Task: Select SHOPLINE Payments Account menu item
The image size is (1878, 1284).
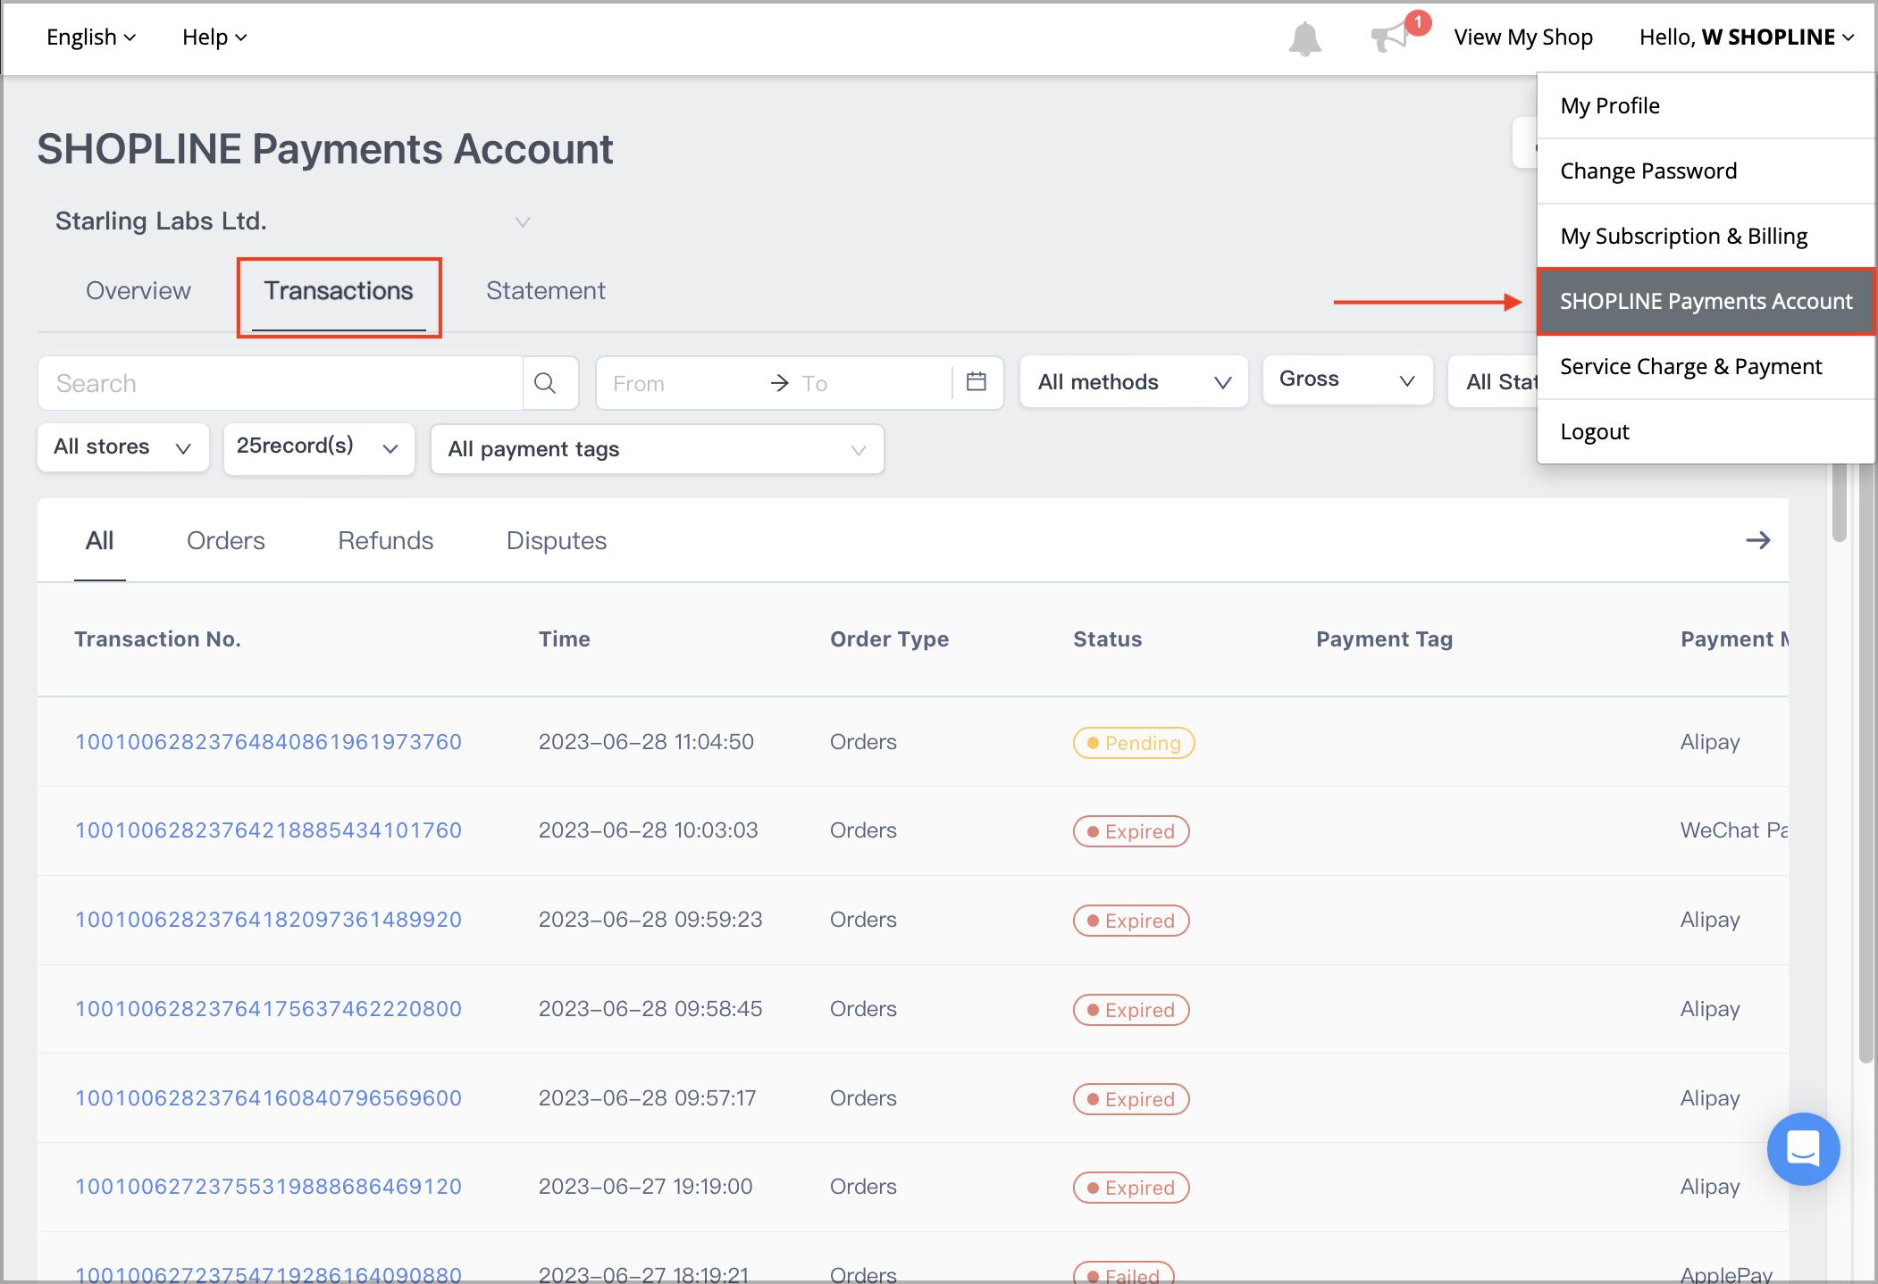Action: pyautogui.click(x=1706, y=301)
